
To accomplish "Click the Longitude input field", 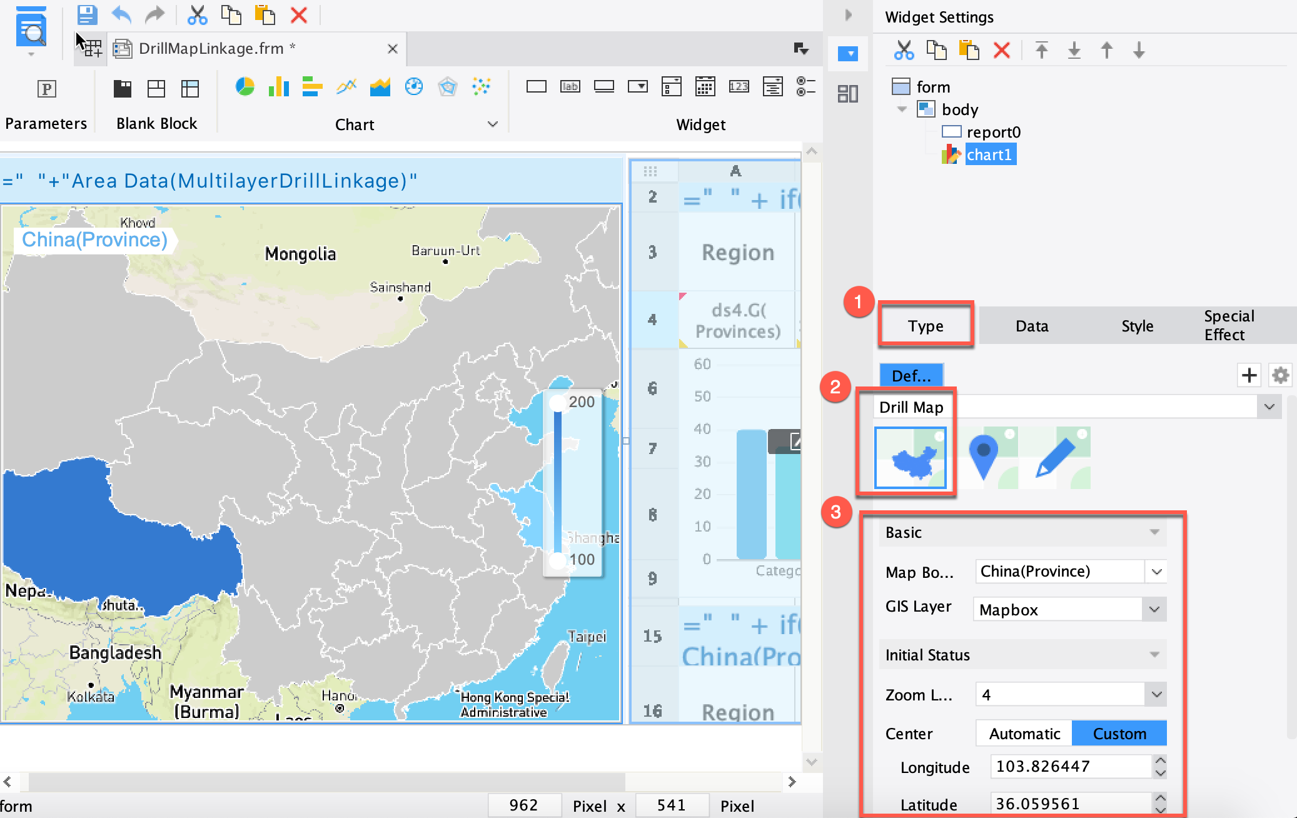I will click(x=1071, y=766).
